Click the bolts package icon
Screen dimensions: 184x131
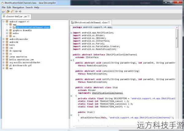(x=7, y=45)
